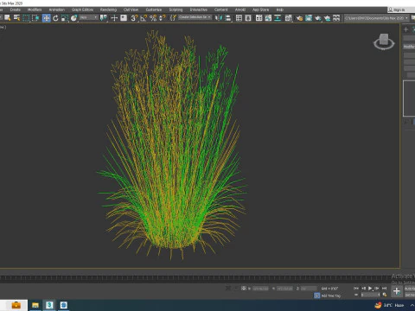415x311 pixels.
Task: Open the Render Setup teapot icon
Action: (x=299, y=18)
